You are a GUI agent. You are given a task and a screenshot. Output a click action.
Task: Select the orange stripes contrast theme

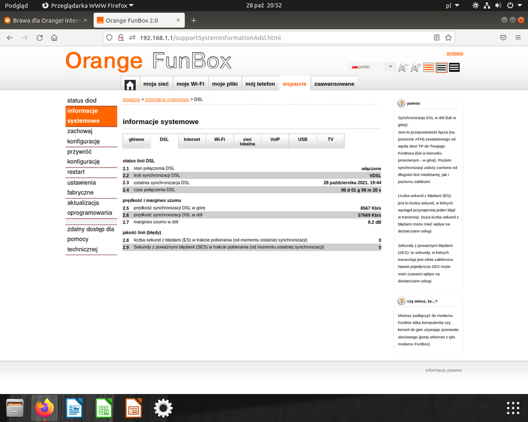click(x=429, y=68)
